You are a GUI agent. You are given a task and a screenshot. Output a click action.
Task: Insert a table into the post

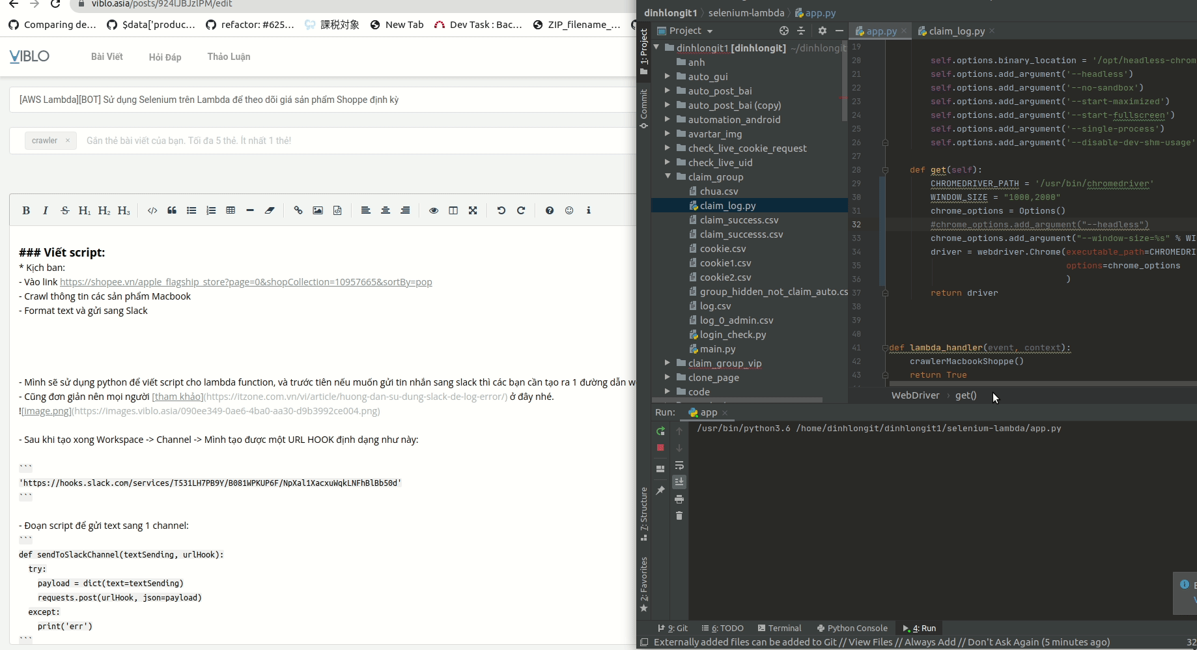pyautogui.click(x=230, y=210)
